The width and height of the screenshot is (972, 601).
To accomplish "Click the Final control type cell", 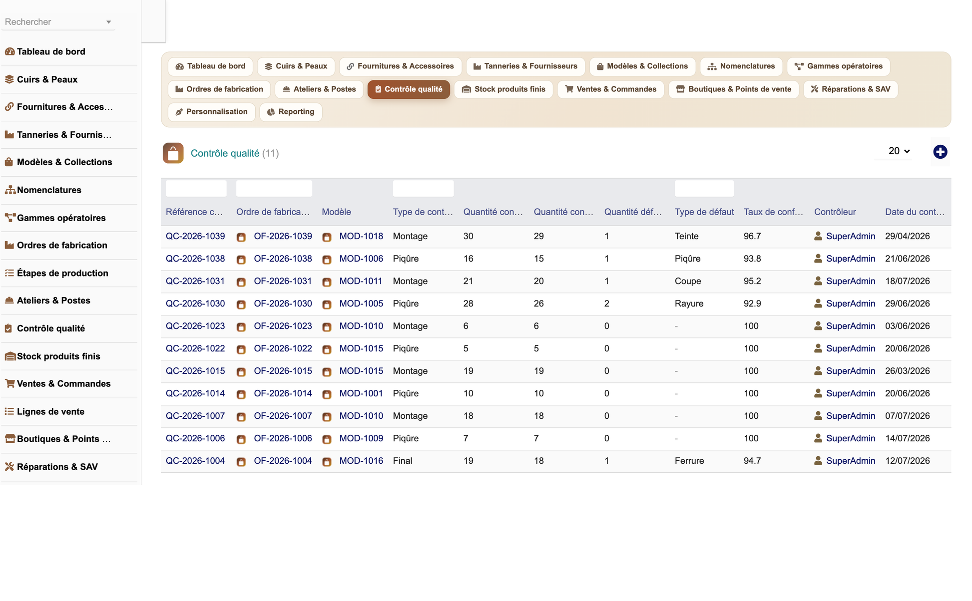I will click(402, 461).
